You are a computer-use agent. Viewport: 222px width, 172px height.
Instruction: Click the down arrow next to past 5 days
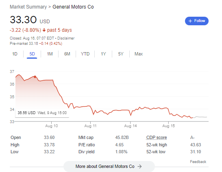[44, 30]
